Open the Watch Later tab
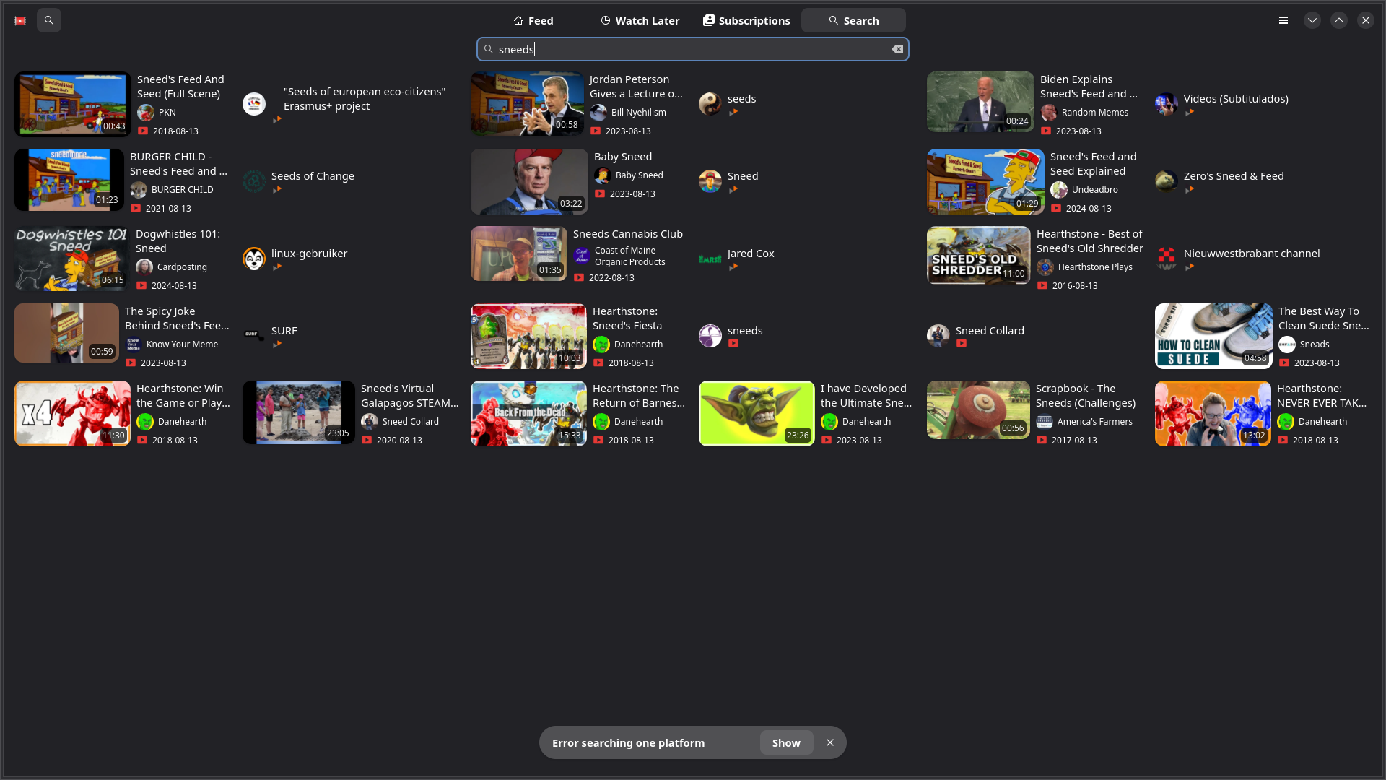 640,20
